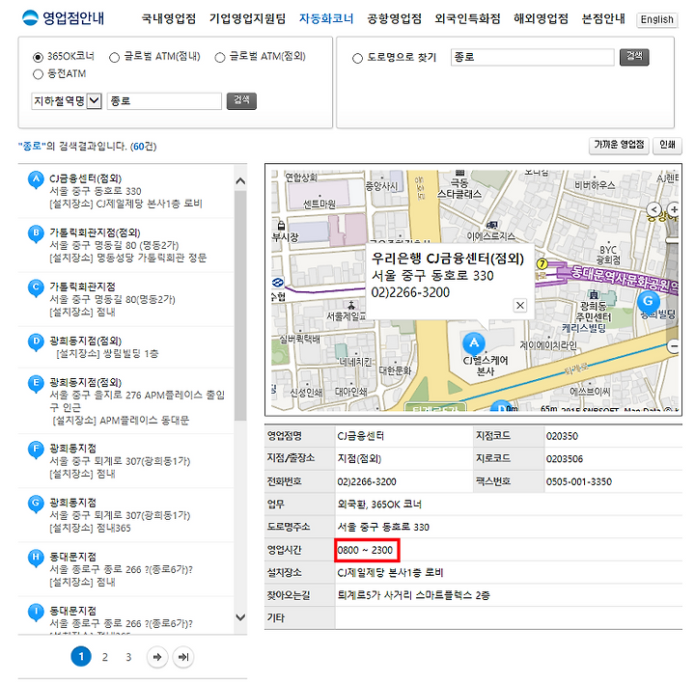The image size is (695, 683).
Task: Select marker E for APM플레이스 branch
Action: (x=36, y=384)
